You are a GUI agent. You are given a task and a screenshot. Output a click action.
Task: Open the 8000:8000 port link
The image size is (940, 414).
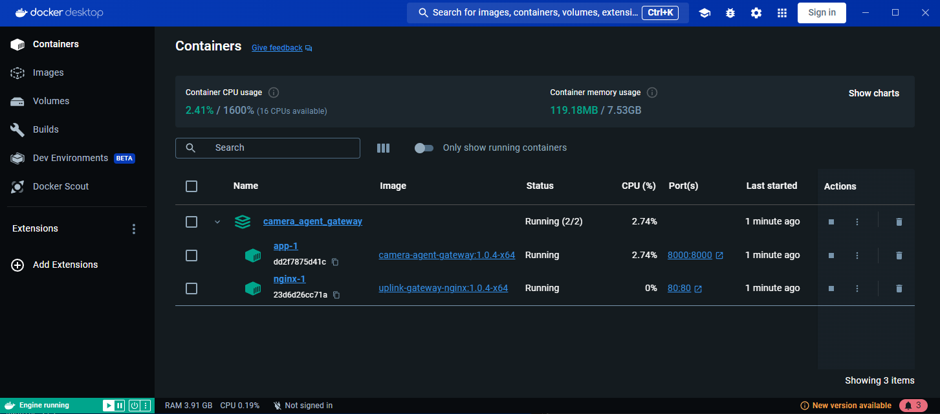tap(690, 256)
